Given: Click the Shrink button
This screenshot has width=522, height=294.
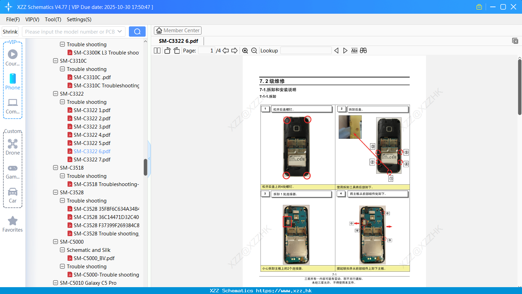Looking at the screenshot, I should [x=10, y=32].
